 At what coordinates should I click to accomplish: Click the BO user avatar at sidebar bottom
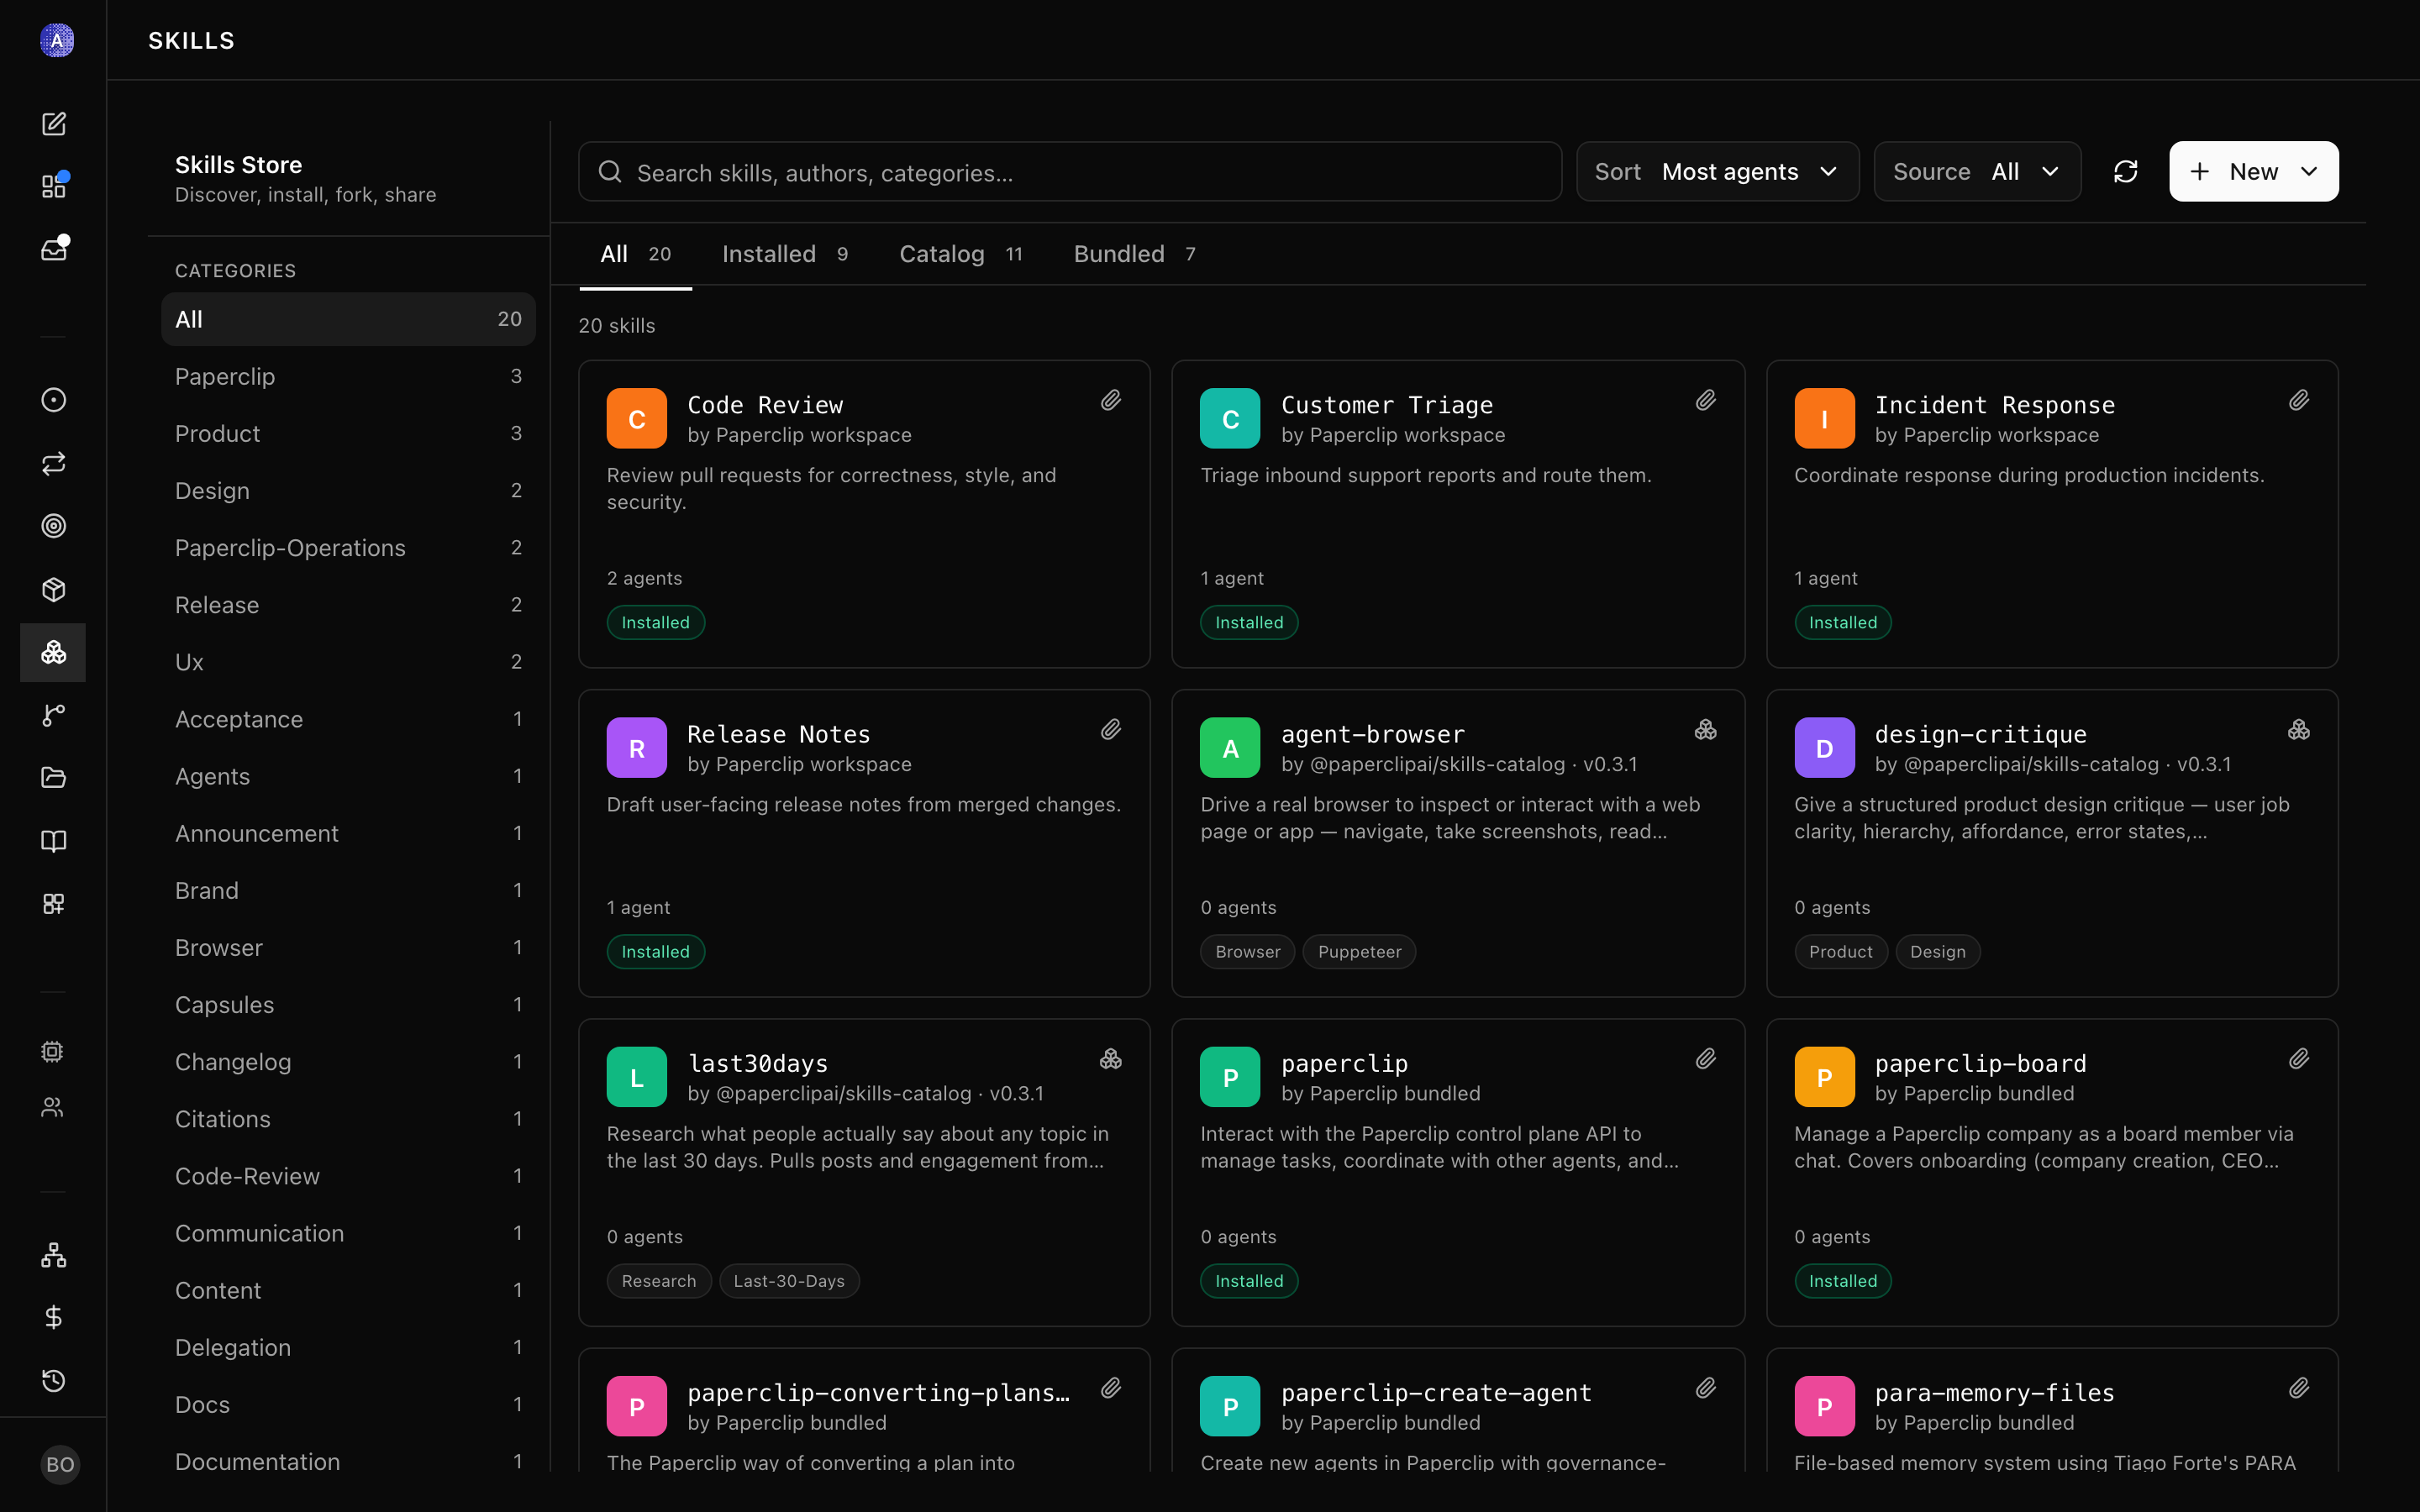[60, 1465]
